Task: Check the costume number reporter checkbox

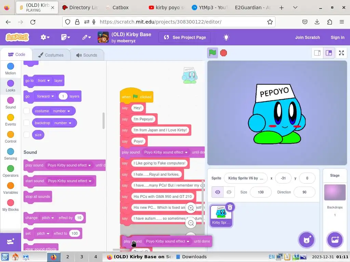Action: (27, 111)
